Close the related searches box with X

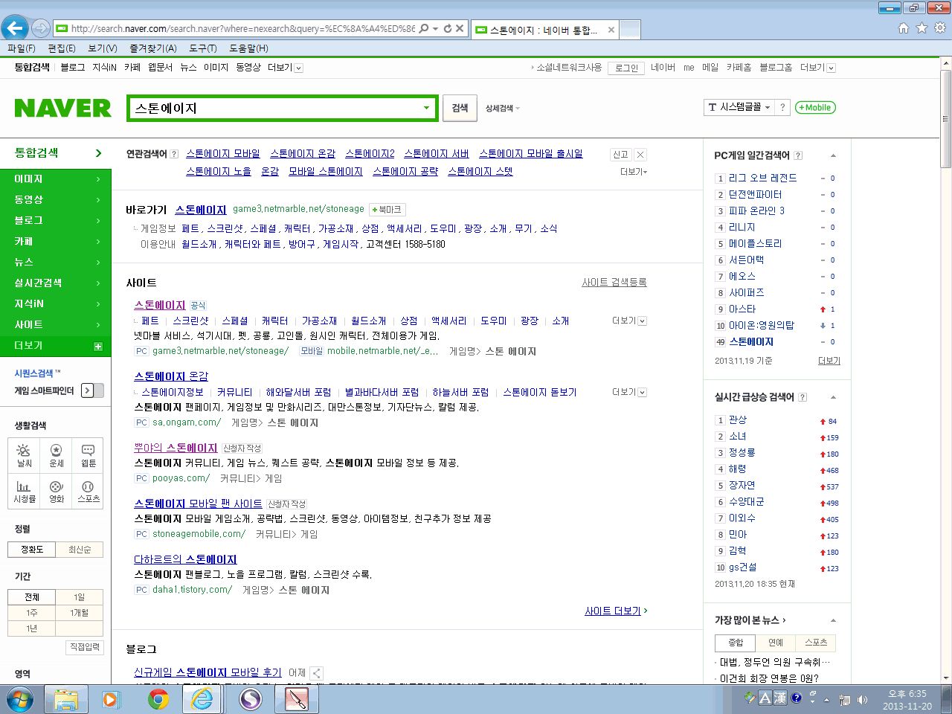(640, 155)
